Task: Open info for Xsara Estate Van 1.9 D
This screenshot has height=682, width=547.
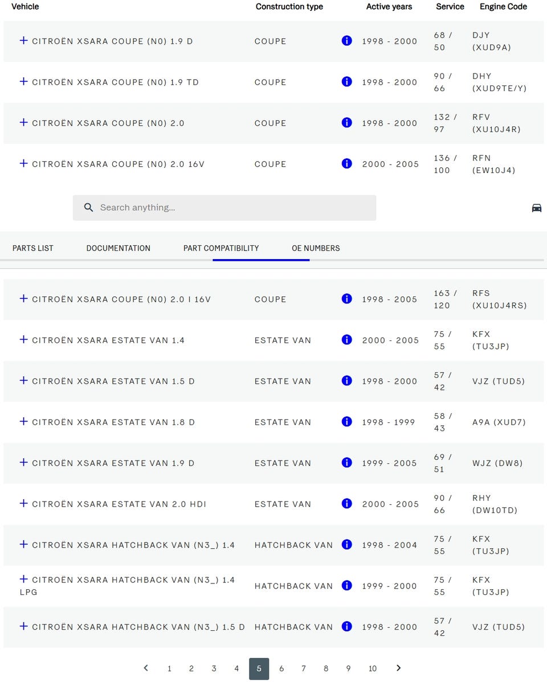Action: [x=346, y=462]
